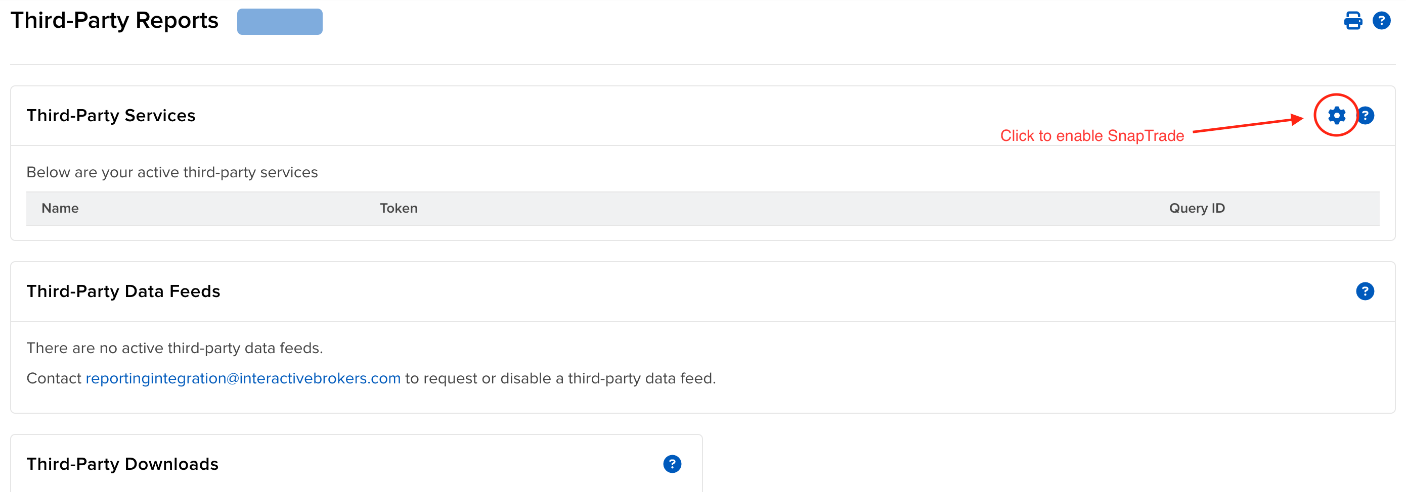Click 'to request or disable a third-party data feed' text

tap(560, 378)
